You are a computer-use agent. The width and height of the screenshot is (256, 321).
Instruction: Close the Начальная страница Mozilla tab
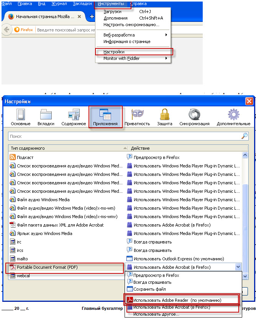(79, 17)
